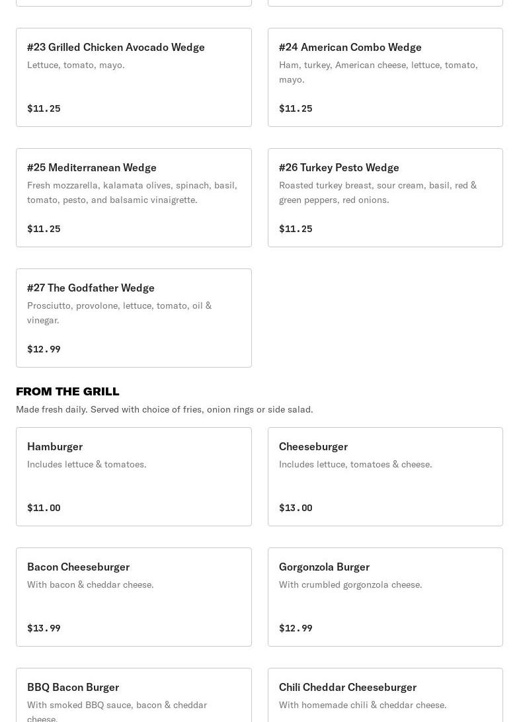Click the Turkey Pesto Wedge ingredients description
The height and width of the screenshot is (722, 519).
(378, 192)
